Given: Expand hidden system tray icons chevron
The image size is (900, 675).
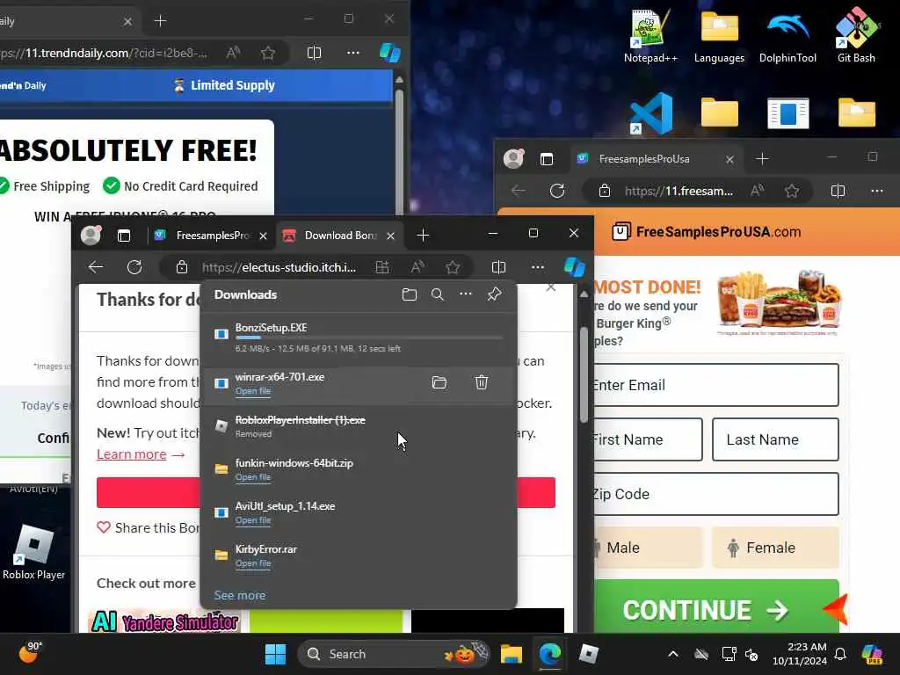Looking at the screenshot, I should pyautogui.click(x=673, y=654).
